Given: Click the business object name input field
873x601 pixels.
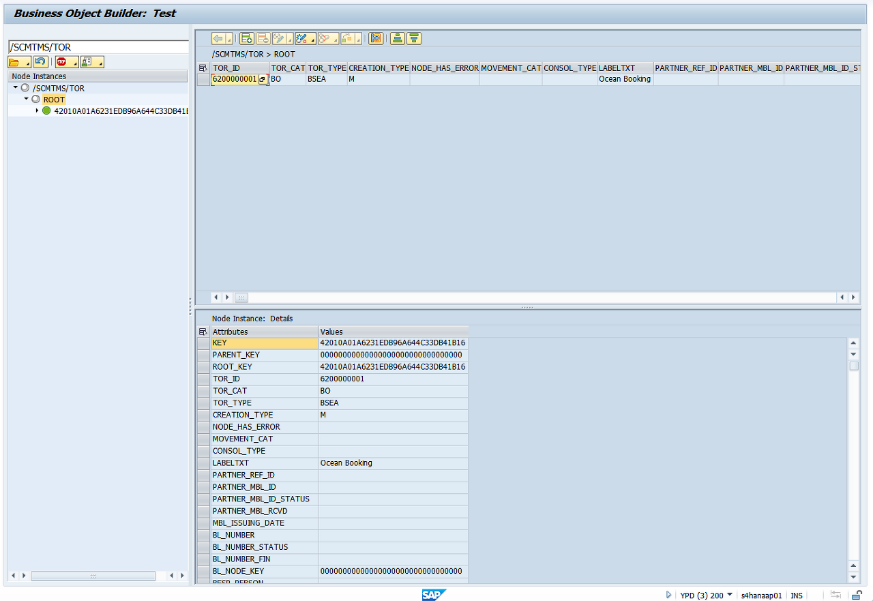Looking at the screenshot, I should (x=98, y=47).
